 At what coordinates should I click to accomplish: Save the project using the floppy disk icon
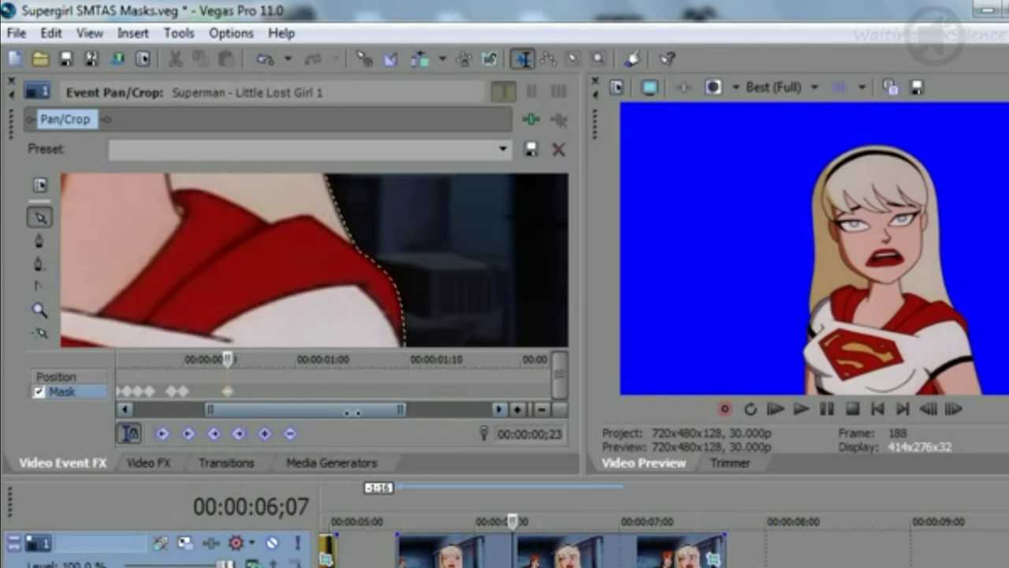coord(66,59)
